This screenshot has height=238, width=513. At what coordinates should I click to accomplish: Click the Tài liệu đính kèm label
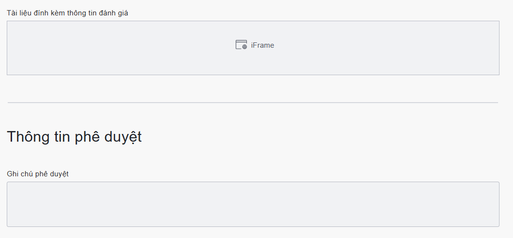coord(67,13)
